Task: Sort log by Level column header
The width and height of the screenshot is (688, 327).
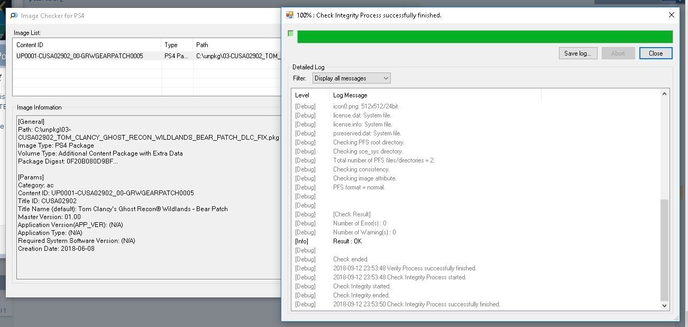Action: coord(310,95)
